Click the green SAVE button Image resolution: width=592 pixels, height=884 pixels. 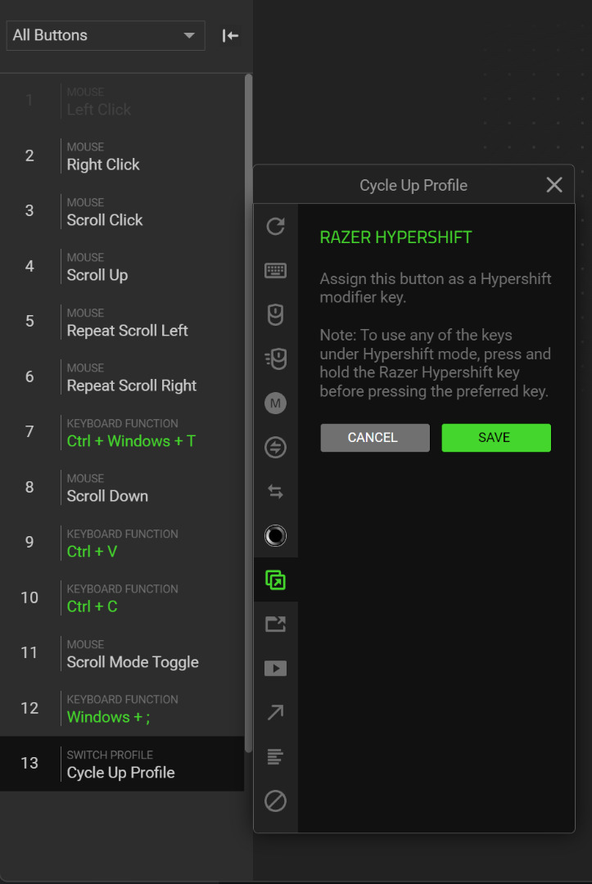[x=496, y=438]
